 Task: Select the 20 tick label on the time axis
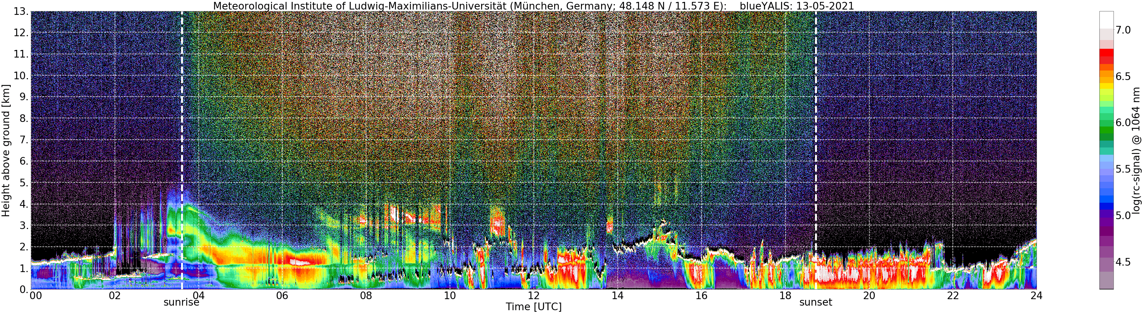(x=869, y=295)
